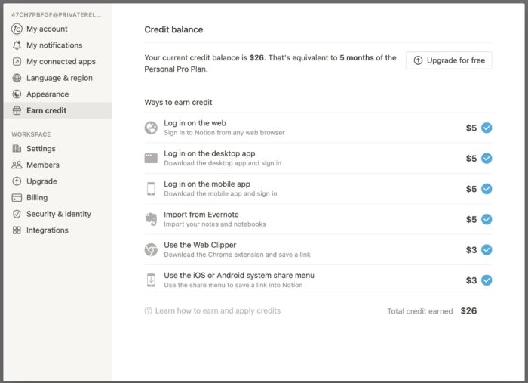Click the share menu phone icon
528x383 pixels.
151,280
